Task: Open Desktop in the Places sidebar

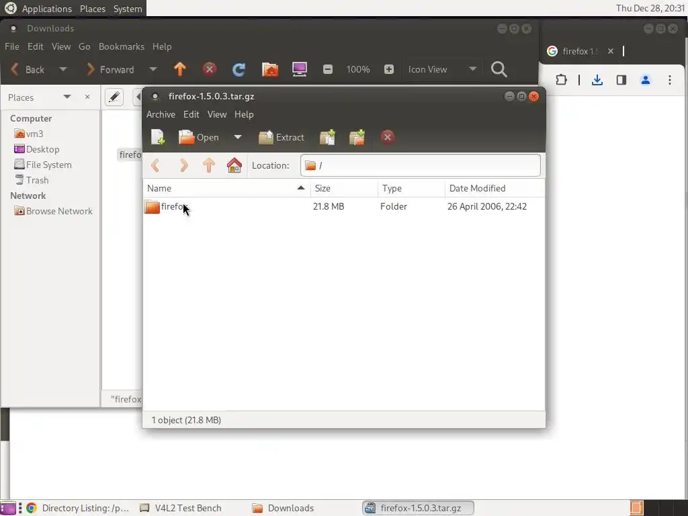Action: pos(37,149)
